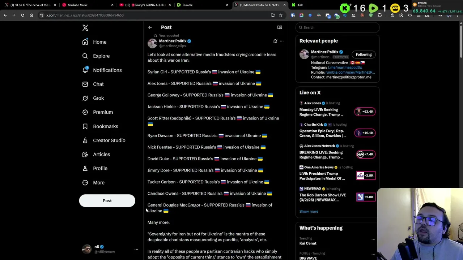The width and height of the screenshot is (463, 260).
Task: Click browser home button
Action: coord(31,15)
